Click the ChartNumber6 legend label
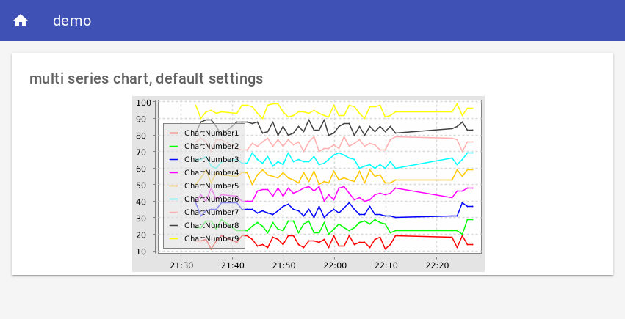Viewport: 625px width, 319px height. (x=212, y=199)
